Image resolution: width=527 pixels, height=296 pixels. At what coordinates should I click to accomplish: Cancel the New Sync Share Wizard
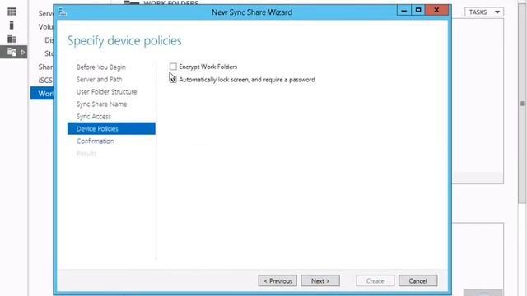pyautogui.click(x=418, y=281)
